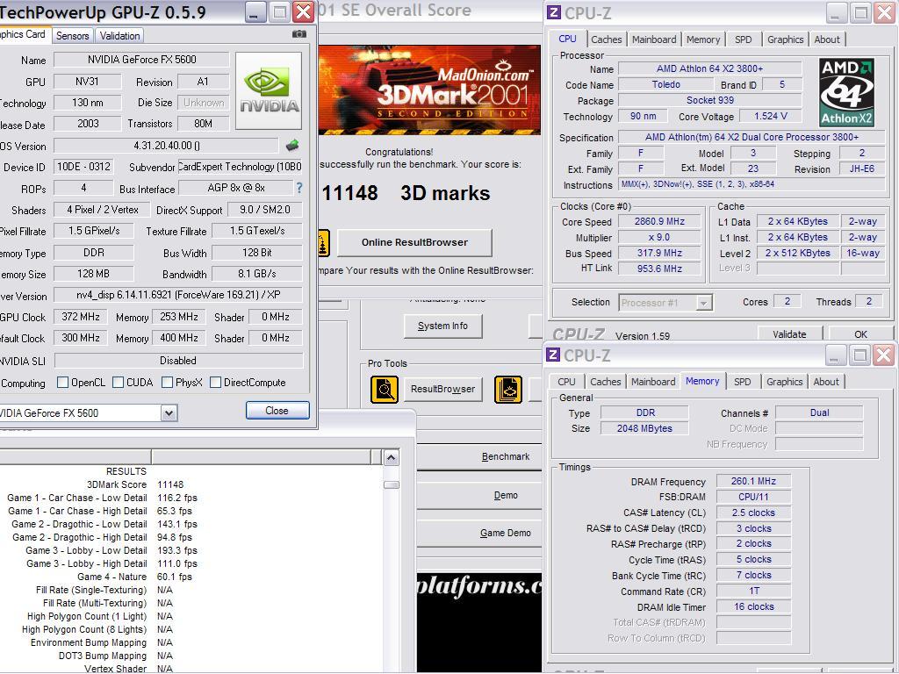Select Mainboard tab in lower CPU-Z window
Viewport: 899px width, 674px height.
tap(653, 382)
